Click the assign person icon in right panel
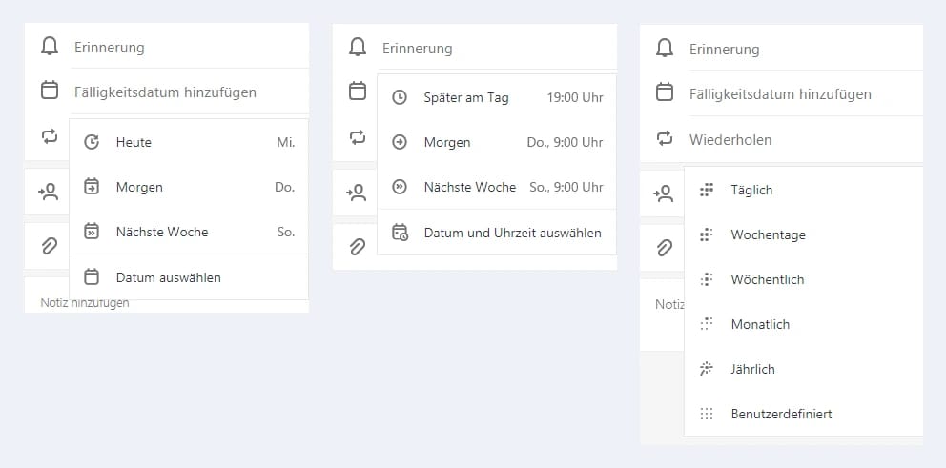 (664, 193)
